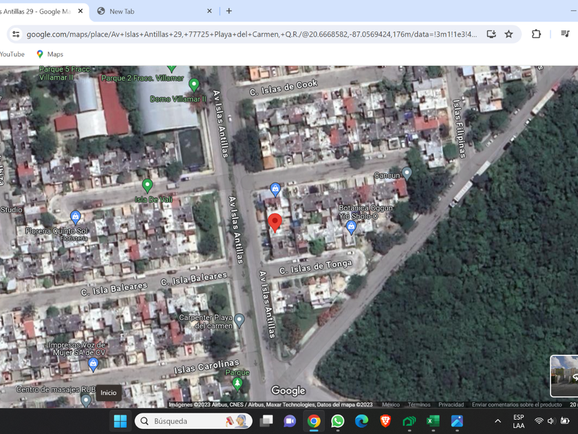Open the Street View thumbnail preview
The width and height of the screenshot is (578, 434).
coord(565,375)
